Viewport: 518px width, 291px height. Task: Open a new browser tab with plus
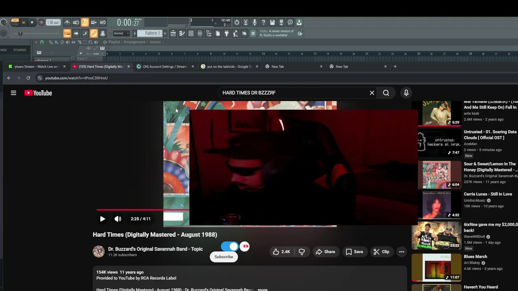[x=395, y=66]
